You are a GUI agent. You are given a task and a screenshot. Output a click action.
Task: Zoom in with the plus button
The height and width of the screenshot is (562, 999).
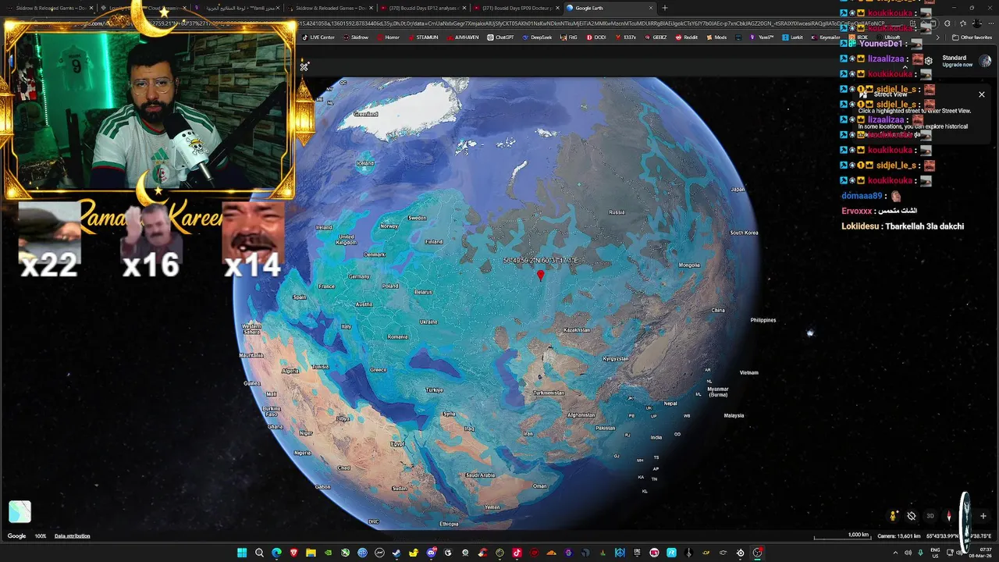(x=983, y=516)
